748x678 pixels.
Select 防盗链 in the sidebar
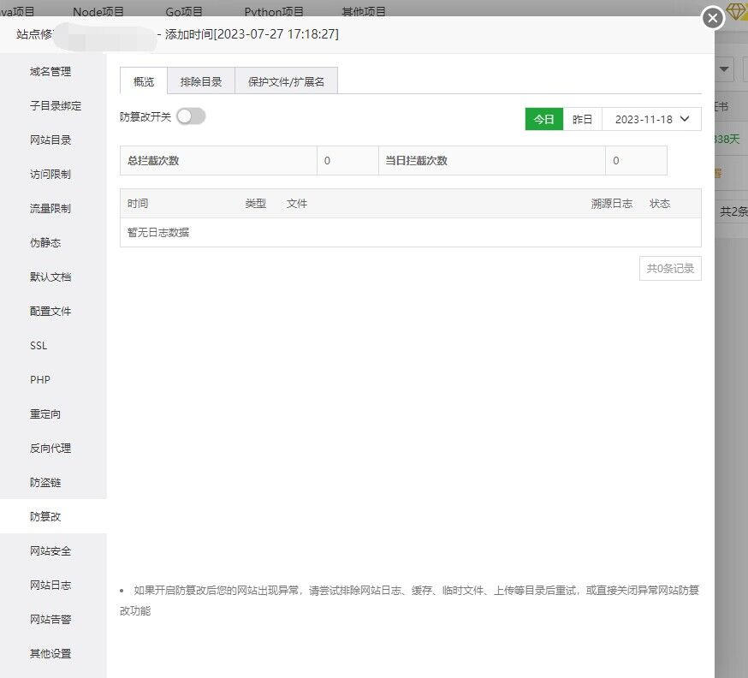[45, 483]
